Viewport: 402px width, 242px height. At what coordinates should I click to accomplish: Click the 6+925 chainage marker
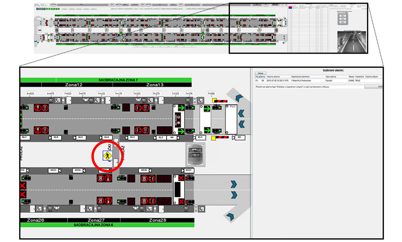(31, 93)
